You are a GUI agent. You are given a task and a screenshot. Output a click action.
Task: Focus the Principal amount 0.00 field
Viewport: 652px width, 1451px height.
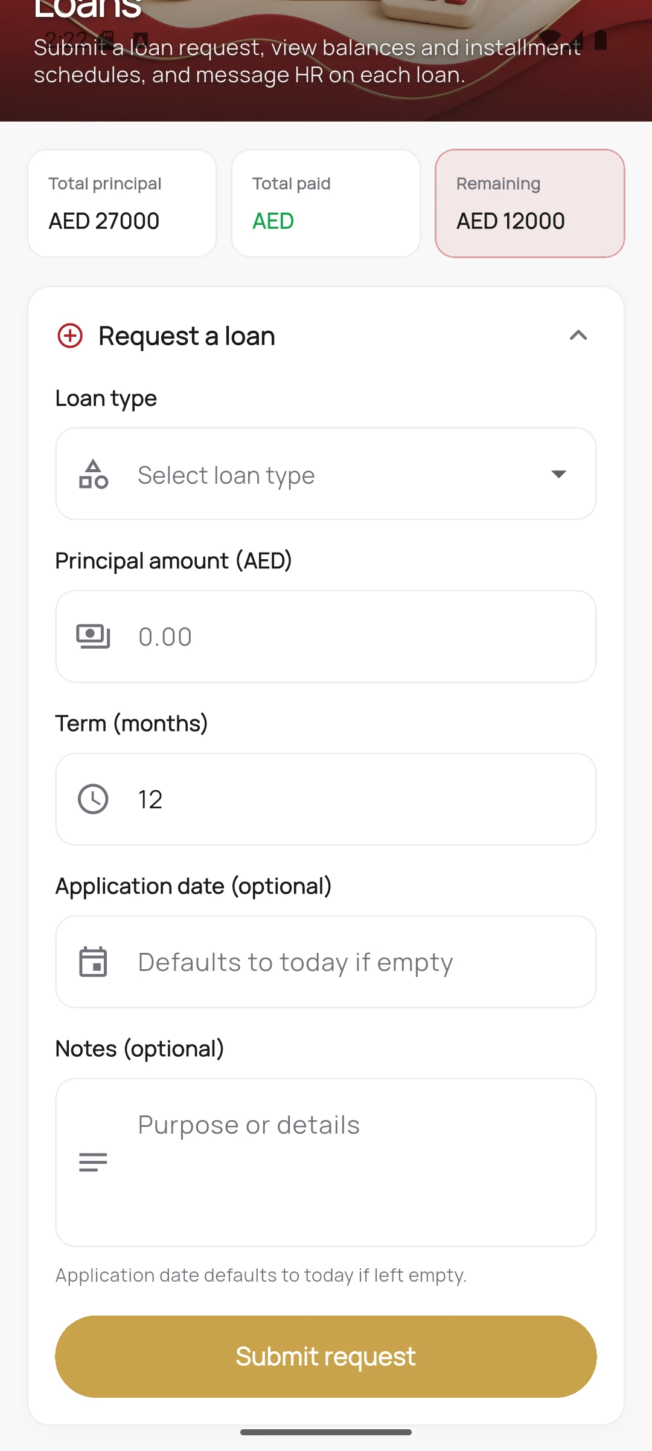point(326,637)
